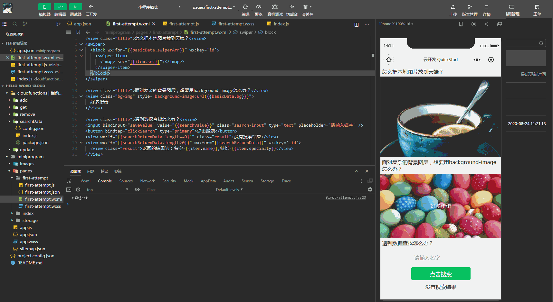This screenshot has width=553, height=302.
Task: Expand the storage folder
Action: coord(12,221)
